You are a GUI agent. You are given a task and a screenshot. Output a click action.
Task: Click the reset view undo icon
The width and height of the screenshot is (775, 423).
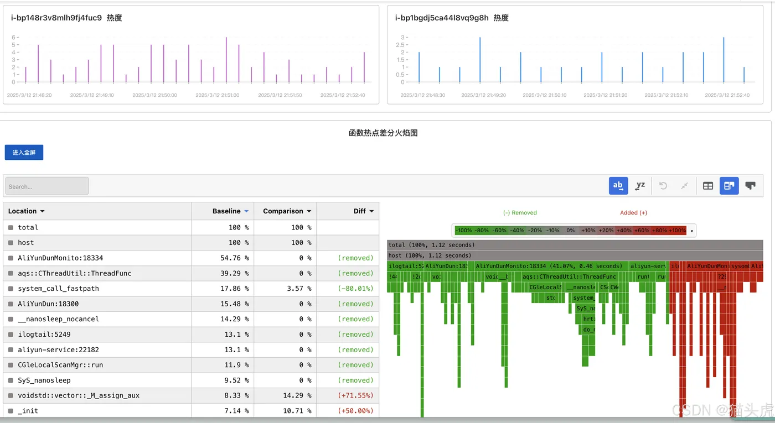[x=663, y=186]
